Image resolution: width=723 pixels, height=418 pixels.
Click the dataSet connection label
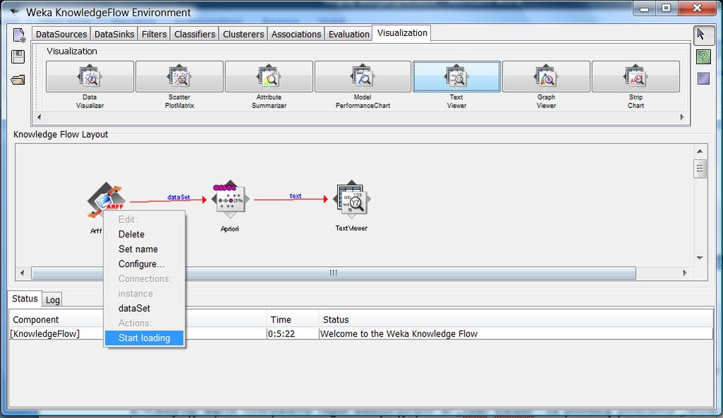178,197
